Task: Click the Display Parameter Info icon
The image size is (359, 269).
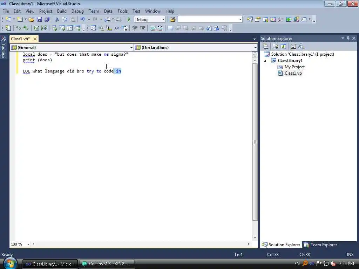Action: (x=101, y=28)
